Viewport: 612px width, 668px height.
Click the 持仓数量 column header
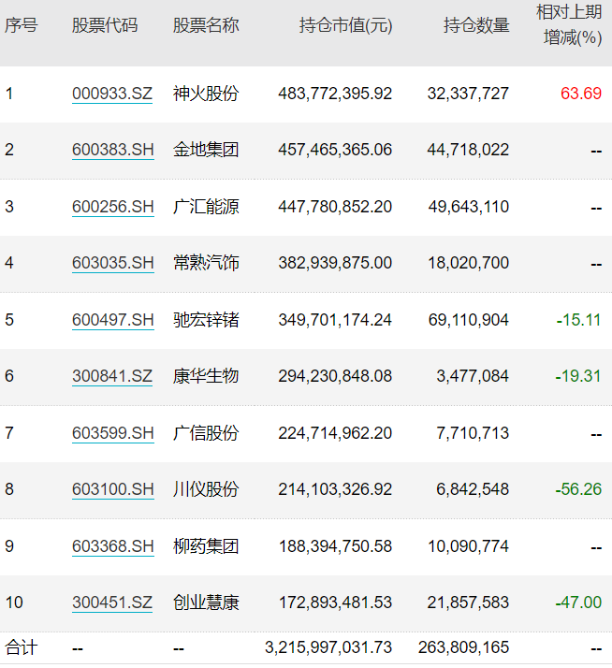pyautogui.click(x=476, y=25)
